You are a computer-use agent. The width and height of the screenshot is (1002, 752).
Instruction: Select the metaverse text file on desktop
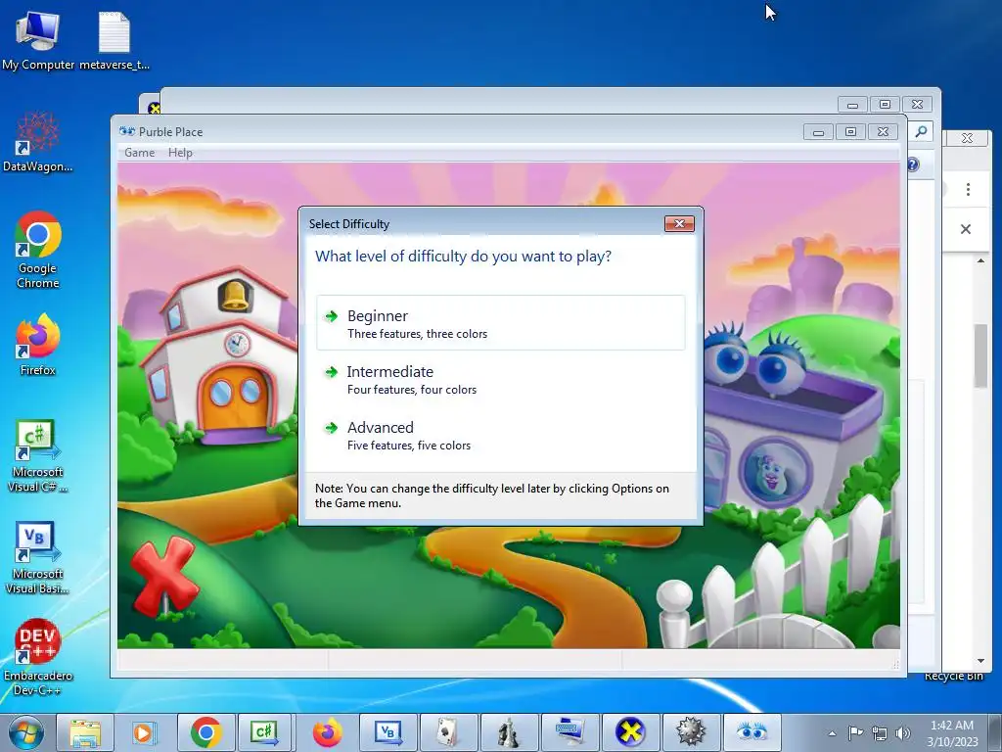coord(114,39)
